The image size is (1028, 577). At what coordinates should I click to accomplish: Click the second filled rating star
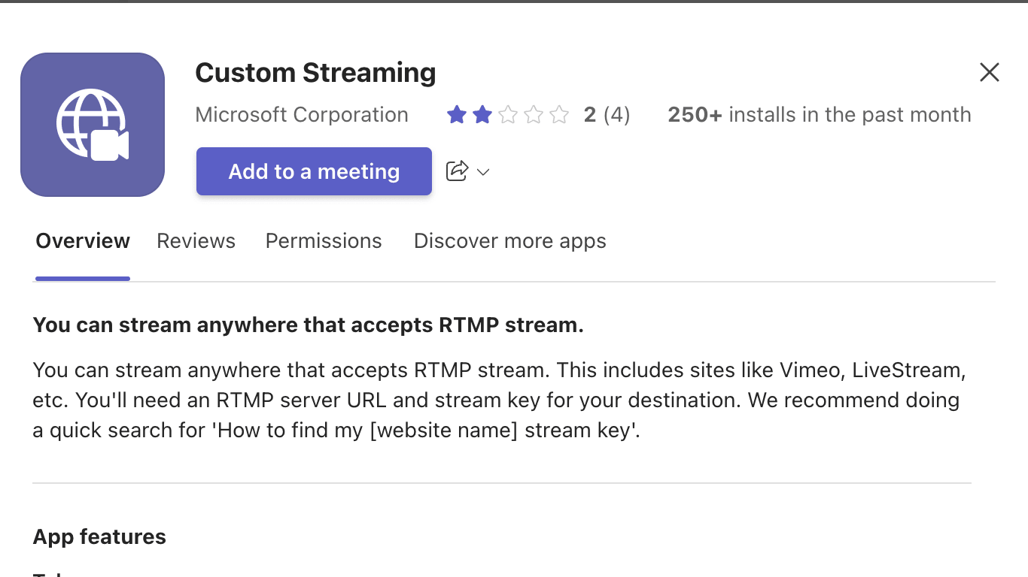pos(482,115)
